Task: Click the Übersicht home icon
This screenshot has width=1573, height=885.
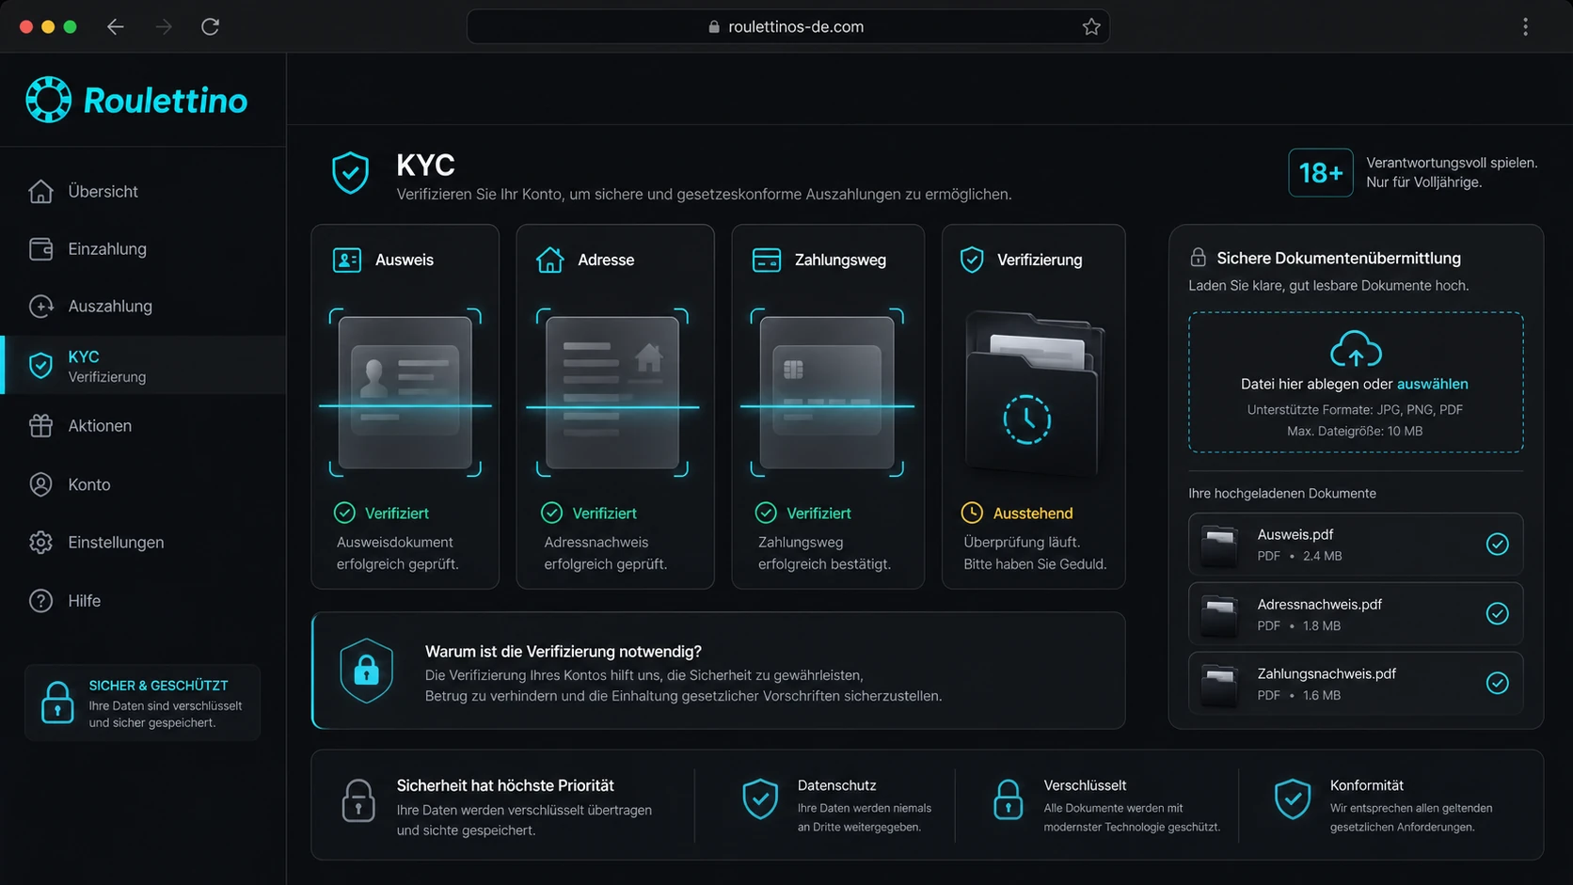Action: click(40, 191)
